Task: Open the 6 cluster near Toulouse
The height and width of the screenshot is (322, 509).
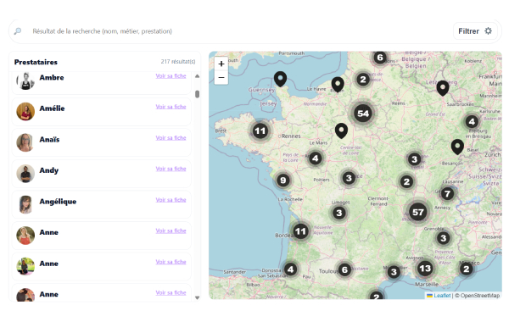Action: (x=344, y=269)
